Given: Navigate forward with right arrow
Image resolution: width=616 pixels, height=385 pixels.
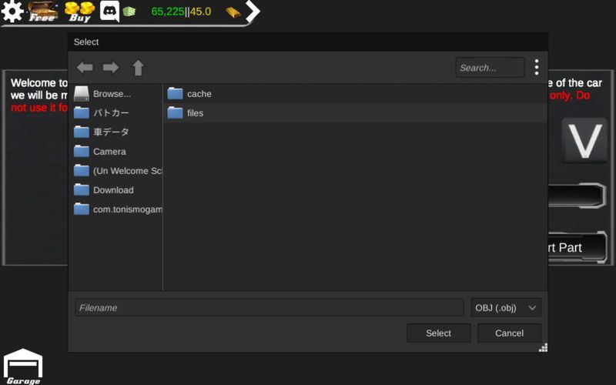Looking at the screenshot, I should (x=111, y=68).
